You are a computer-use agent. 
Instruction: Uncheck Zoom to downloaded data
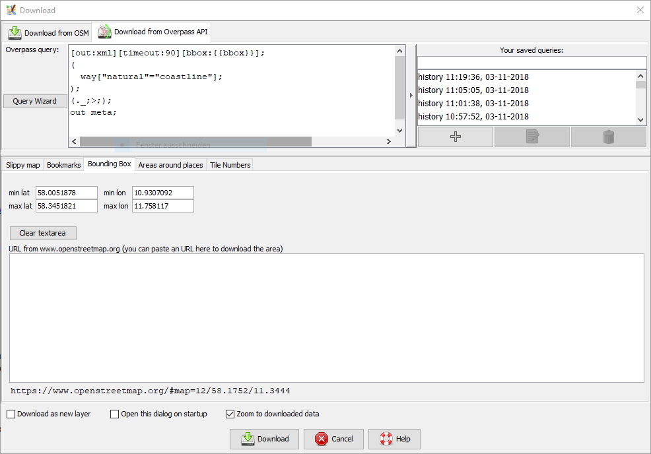[230, 414]
